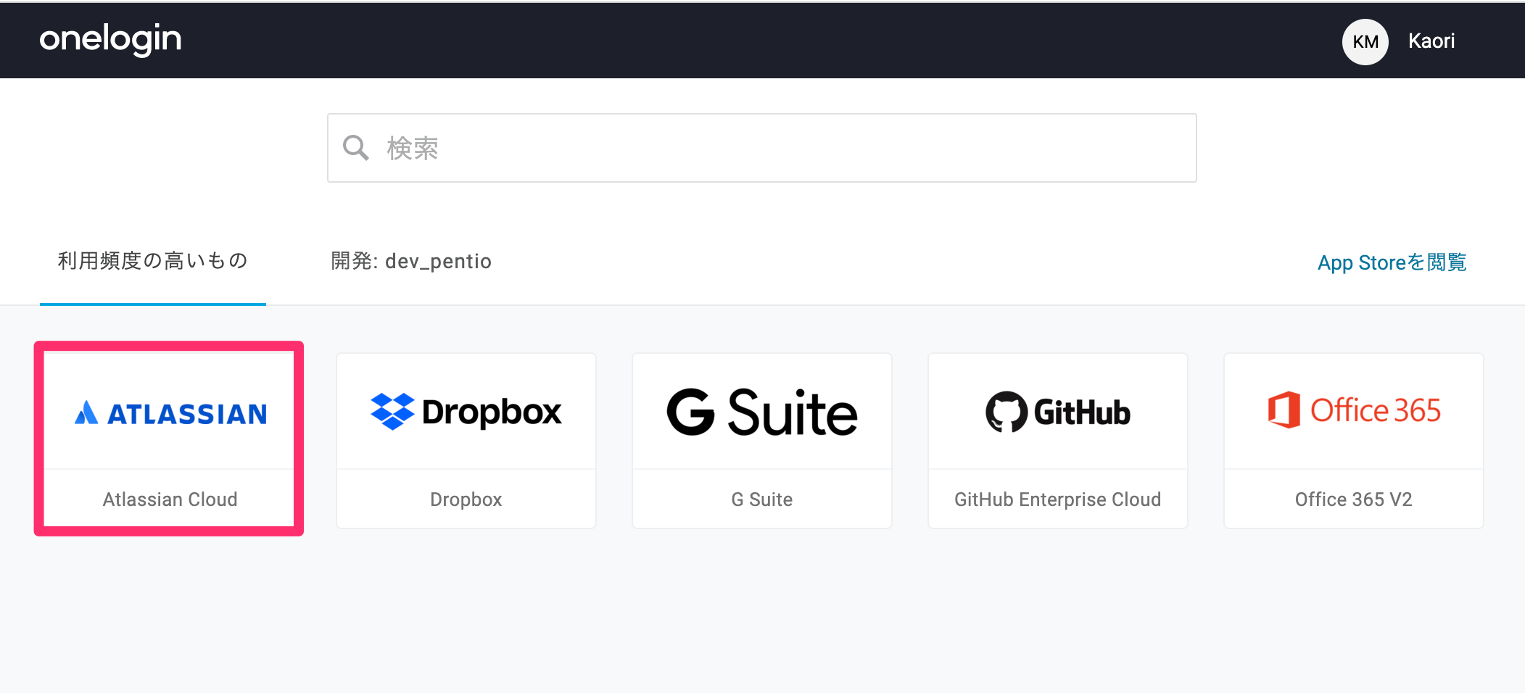
Task: Click the onelogin logo
Action: coord(110,39)
